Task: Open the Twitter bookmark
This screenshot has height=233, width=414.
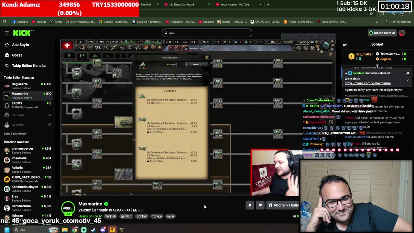Action: [56, 22]
